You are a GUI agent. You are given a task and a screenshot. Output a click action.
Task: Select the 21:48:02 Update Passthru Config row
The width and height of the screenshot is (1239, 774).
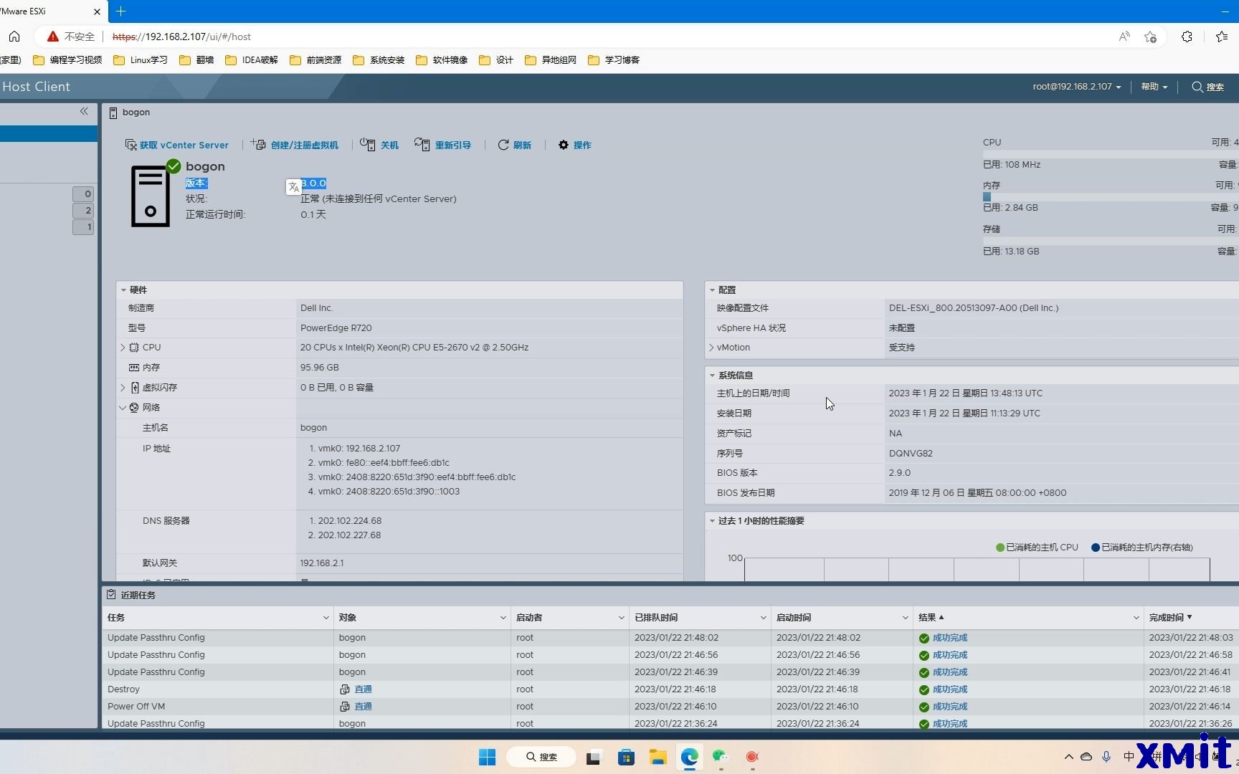[670, 638]
